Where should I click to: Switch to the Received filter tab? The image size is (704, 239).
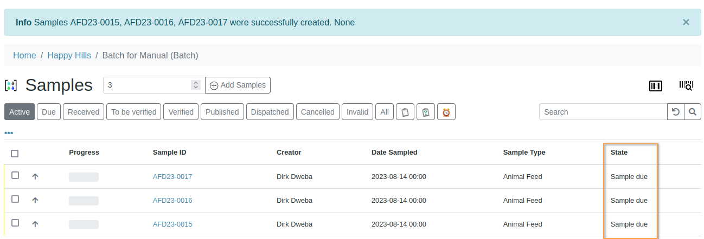point(84,112)
